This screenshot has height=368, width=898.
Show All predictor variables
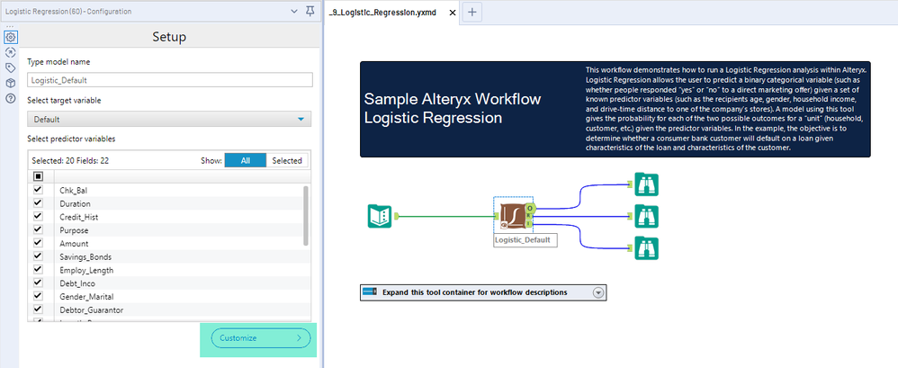[245, 160]
